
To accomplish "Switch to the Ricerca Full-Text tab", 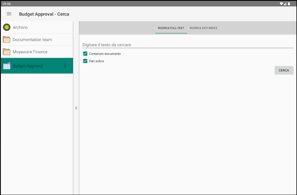I will 171,28.
